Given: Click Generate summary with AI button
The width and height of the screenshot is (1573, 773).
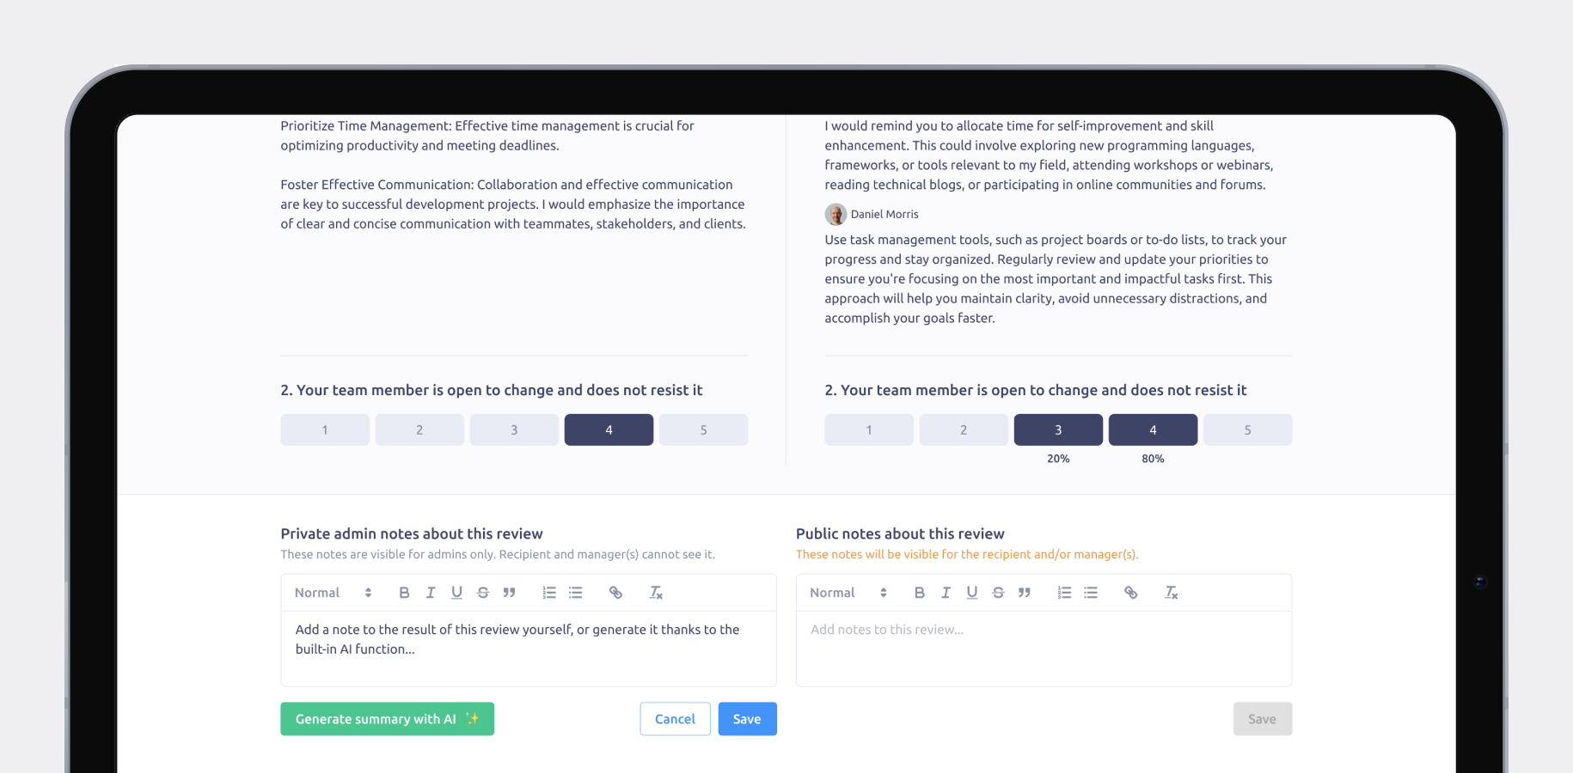Looking at the screenshot, I should [x=387, y=719].
